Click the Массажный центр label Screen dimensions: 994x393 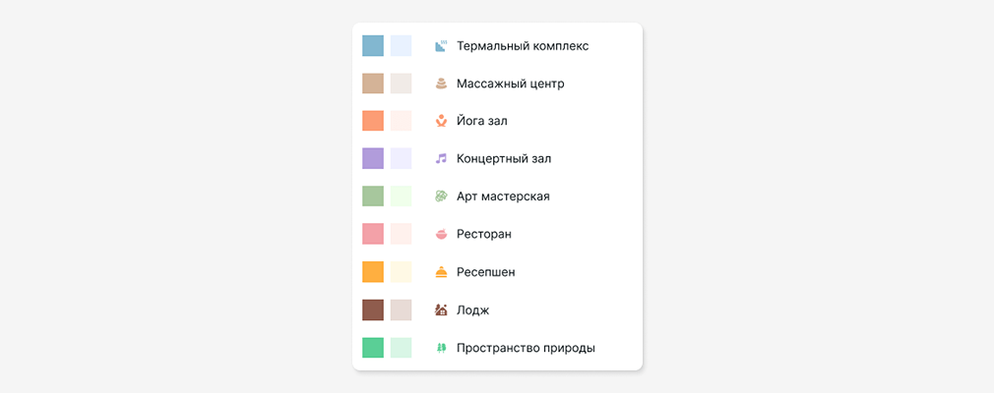point(510,84)
